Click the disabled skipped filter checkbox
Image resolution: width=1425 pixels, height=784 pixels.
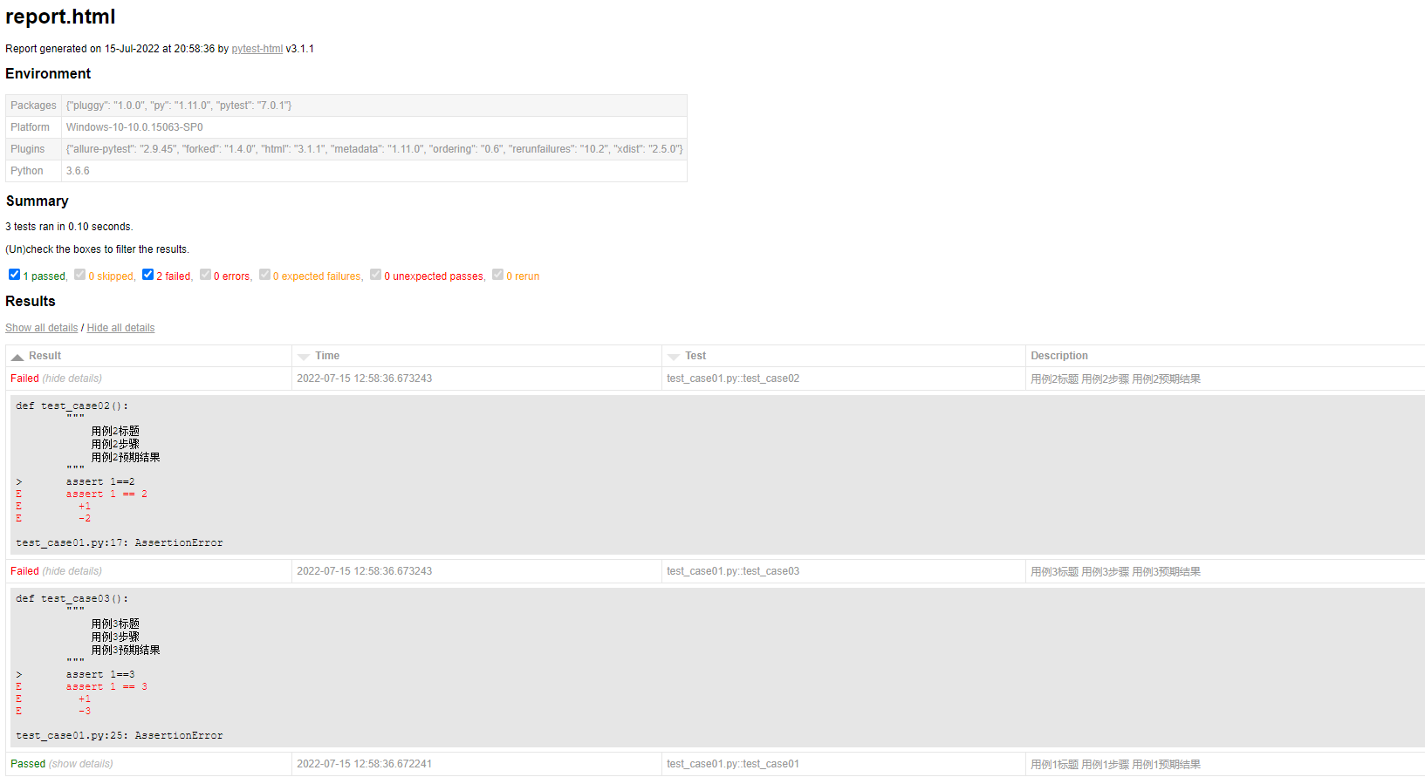pyautogui.click(x=79, y=275)
